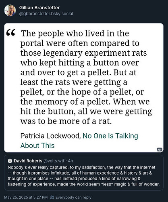Click the line The people who lived in the
168x202 pixels.
click(75, 34)
